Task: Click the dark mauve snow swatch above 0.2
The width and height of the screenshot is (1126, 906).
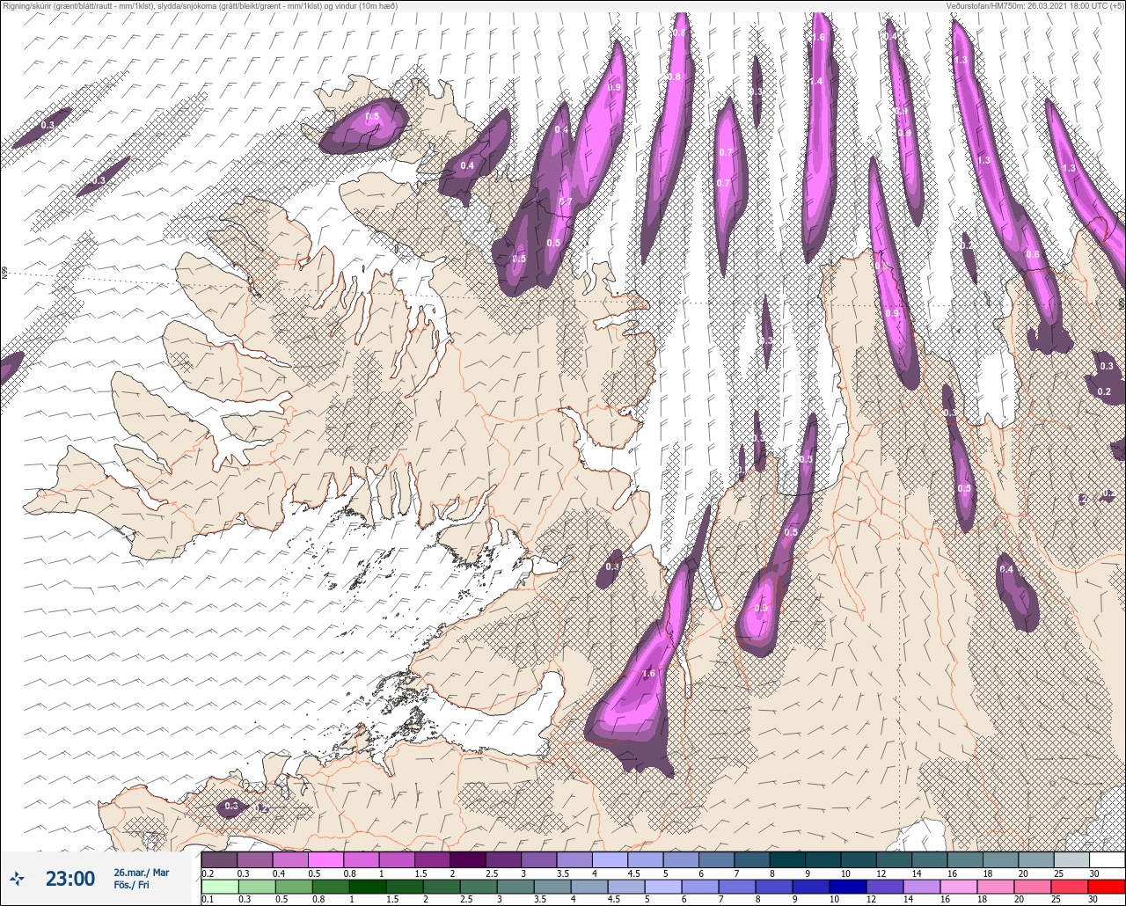Action: [x=219, y=859]
